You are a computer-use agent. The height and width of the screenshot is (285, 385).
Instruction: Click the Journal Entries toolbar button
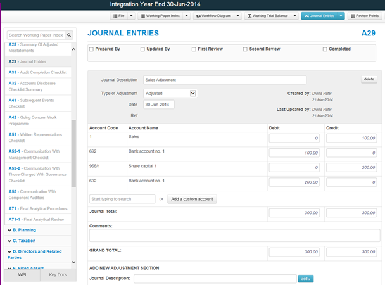pos(319,16)
